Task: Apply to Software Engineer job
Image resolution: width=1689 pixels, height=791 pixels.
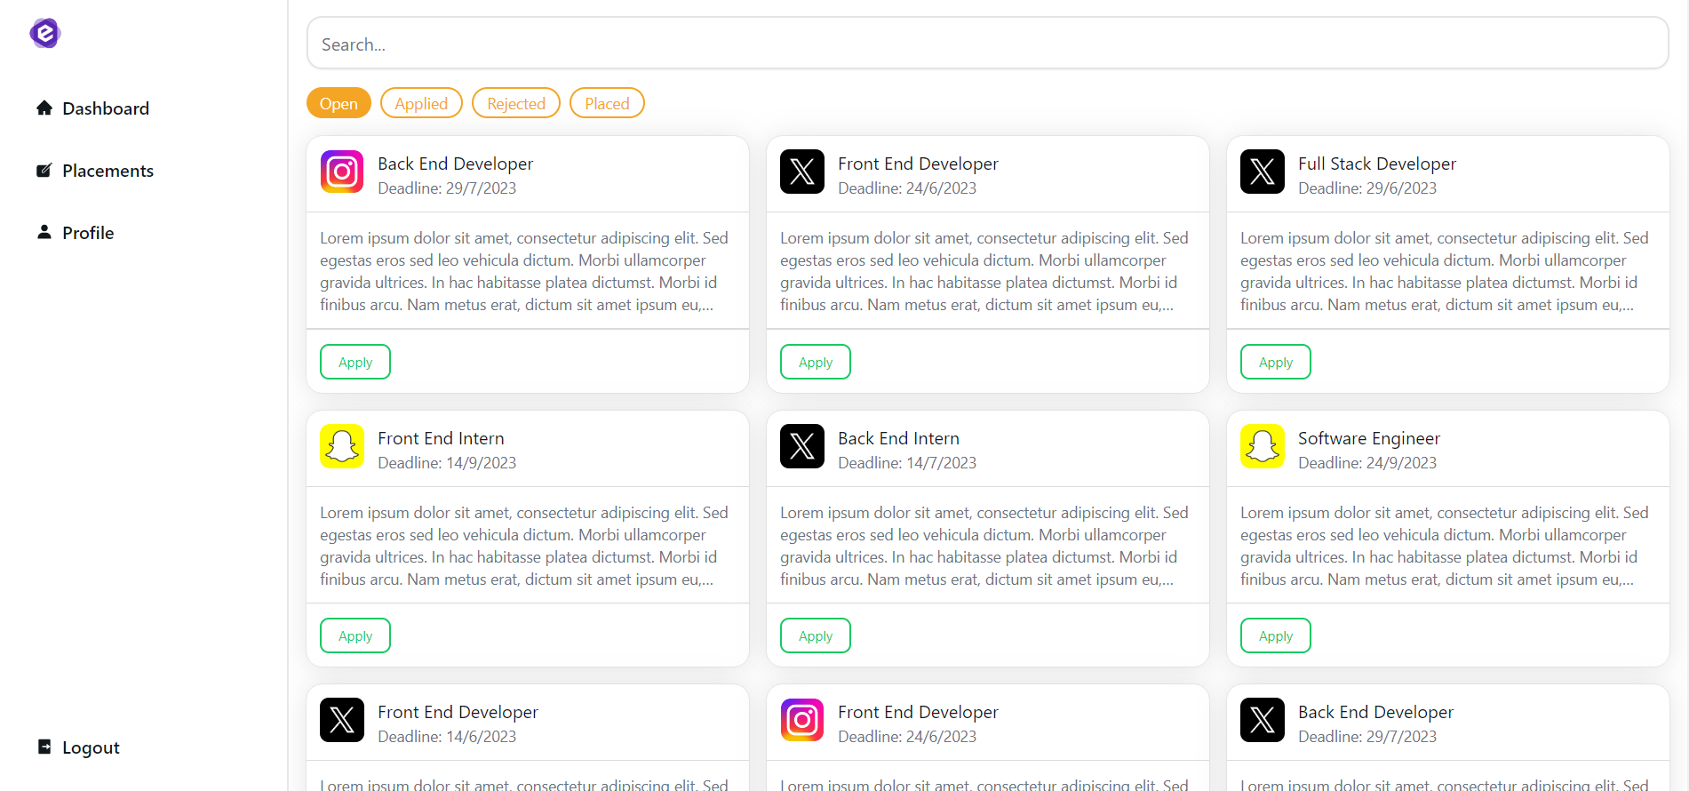Action: pyautogui.click(x=1276, y=635)
